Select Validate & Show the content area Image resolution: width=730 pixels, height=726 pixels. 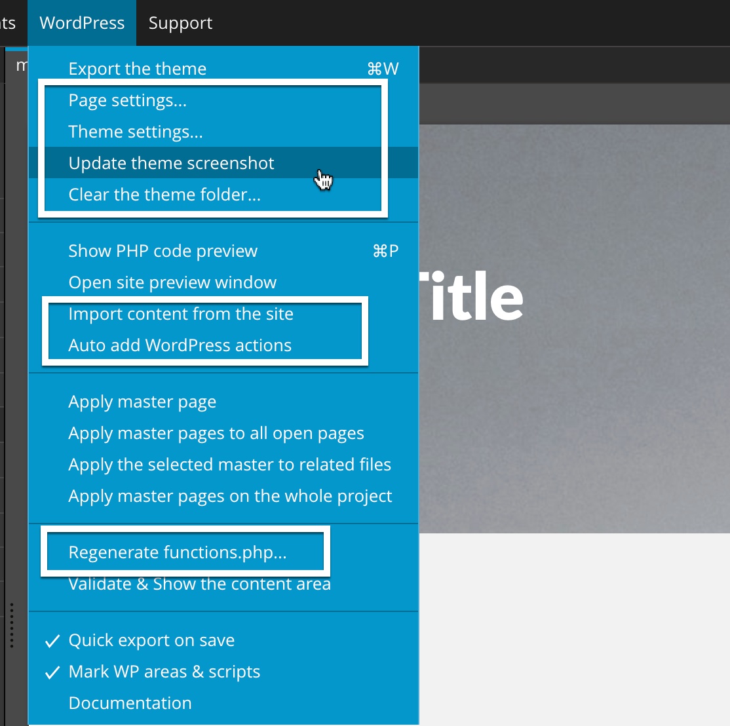tap(223, 584)
